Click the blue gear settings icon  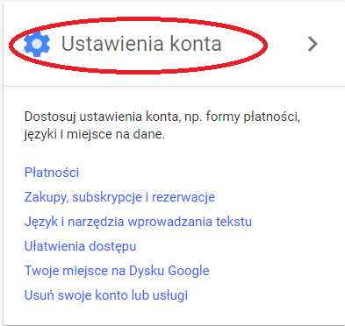click(x=37, y=44)
